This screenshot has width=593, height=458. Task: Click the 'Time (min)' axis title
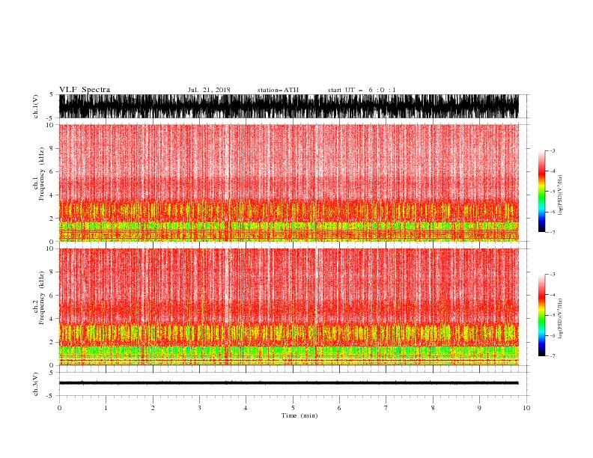point(299,415)
